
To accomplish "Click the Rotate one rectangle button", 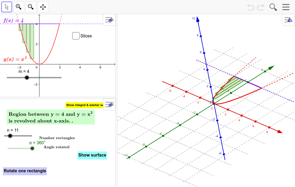I will click(25, 171).
